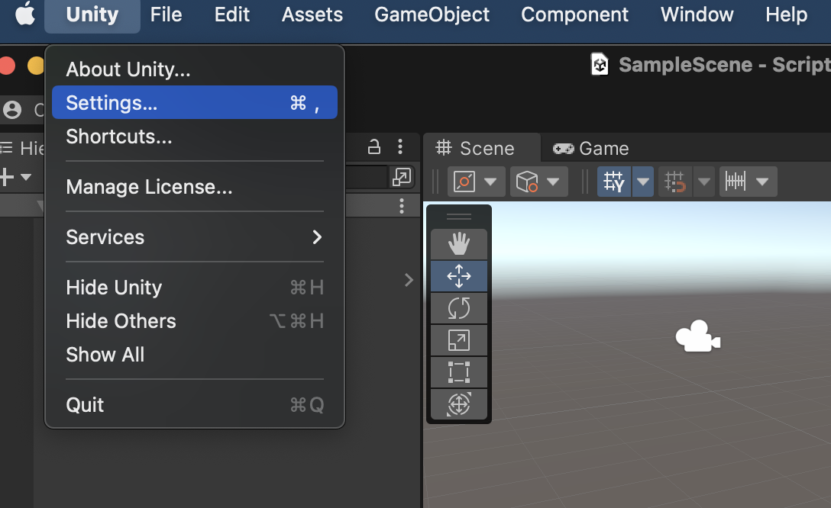The width and height of the screenshot is (831, 508).
Task: Click the Hierarchy search open icon
Action: [x=401, y=177]
